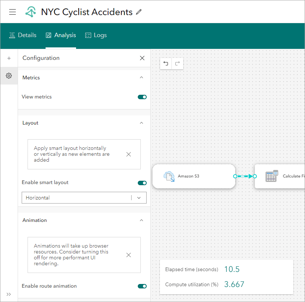Switch to the Details tab

[x=23, y=35]
